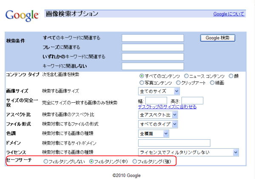Open the 全アスペクト比 dropdown

pos(158,115)
